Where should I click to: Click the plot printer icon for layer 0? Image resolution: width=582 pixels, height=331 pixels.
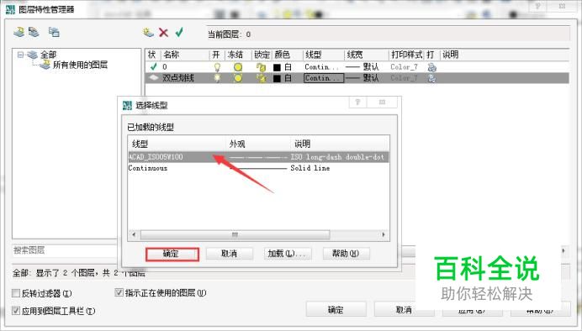click(431, 67)
